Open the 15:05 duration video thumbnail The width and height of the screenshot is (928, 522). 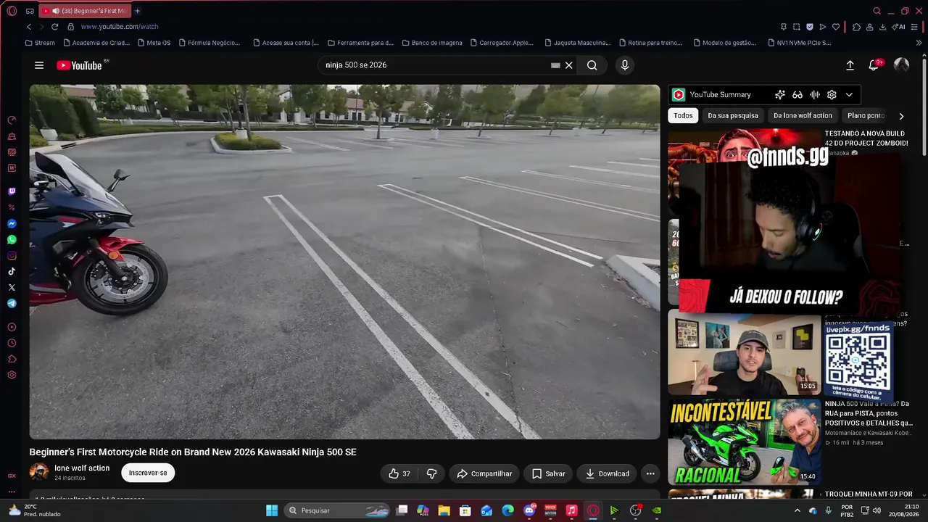coord(744,352)
